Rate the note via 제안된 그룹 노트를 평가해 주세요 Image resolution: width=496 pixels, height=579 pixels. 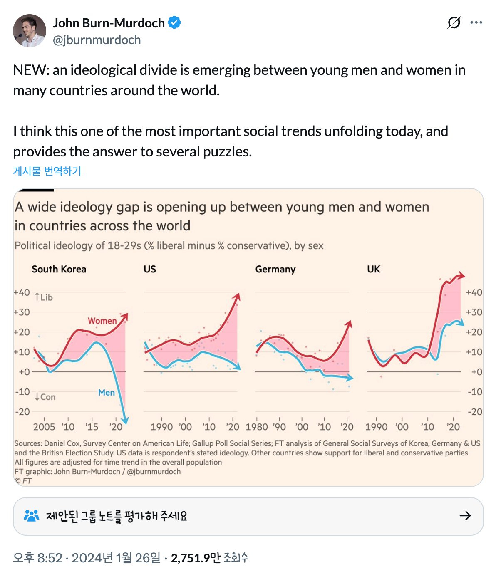click(x=117, y=516)
